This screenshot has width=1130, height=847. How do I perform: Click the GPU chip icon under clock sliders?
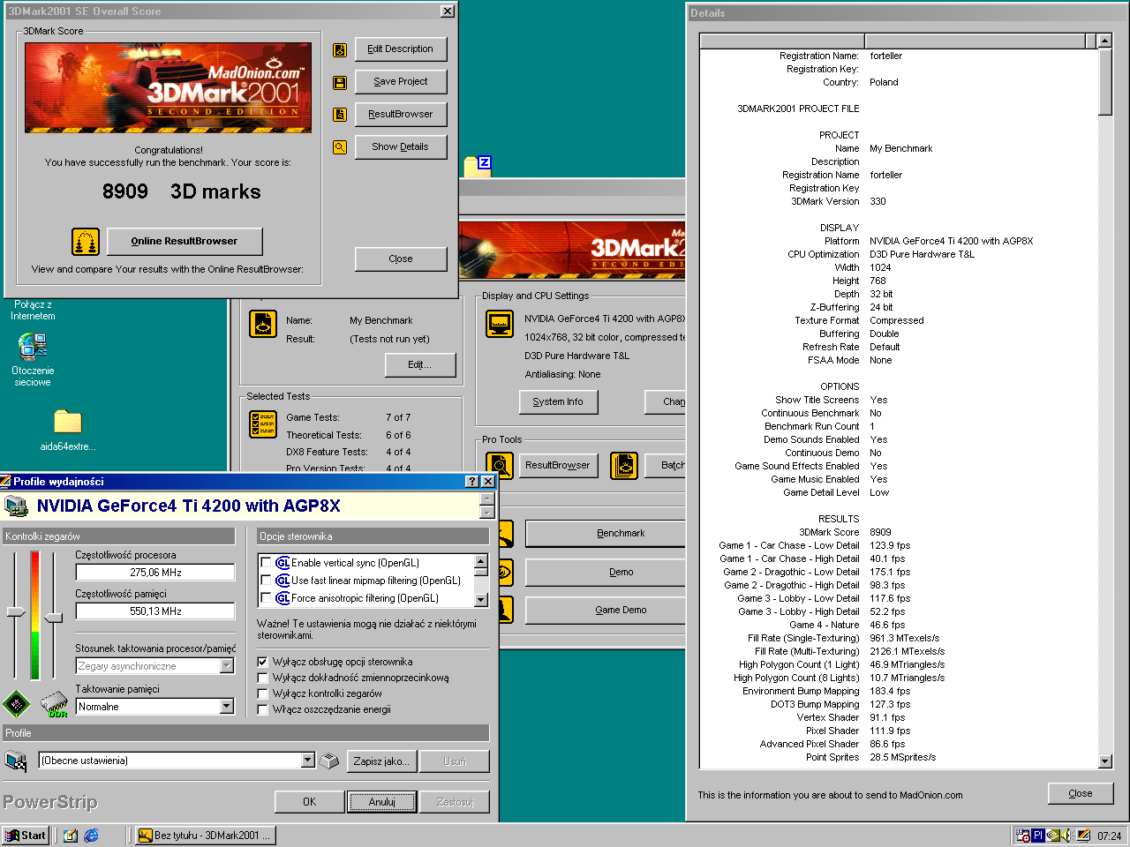pyautogui.click(x=16, y=703)
